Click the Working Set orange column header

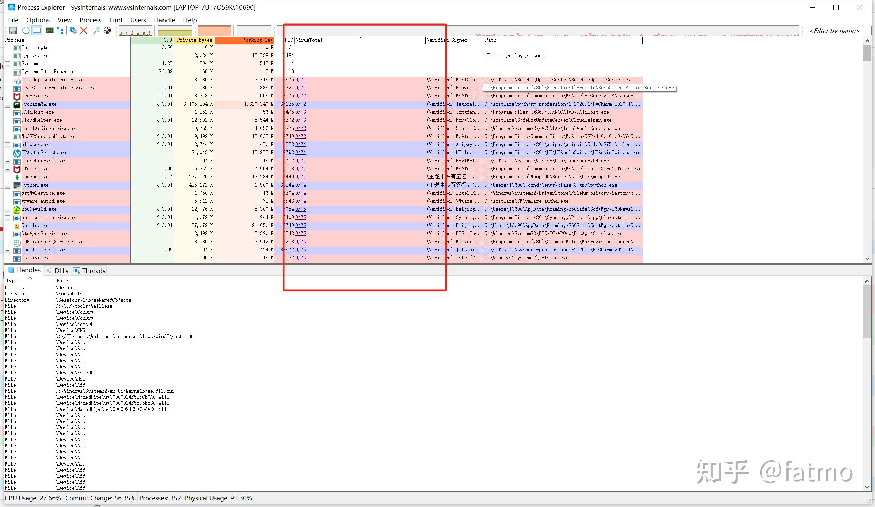[x=244, y=40]
